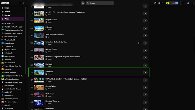Navigate forward with the right arrow
The height and width of the screenshot is (110, 195).
[23, 3]
